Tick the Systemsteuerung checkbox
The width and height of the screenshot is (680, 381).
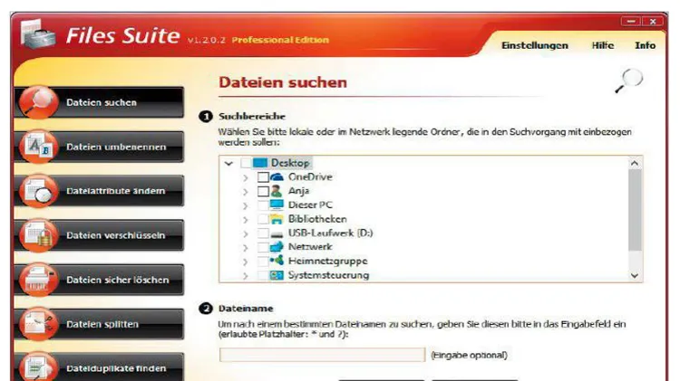pos(263,275)
